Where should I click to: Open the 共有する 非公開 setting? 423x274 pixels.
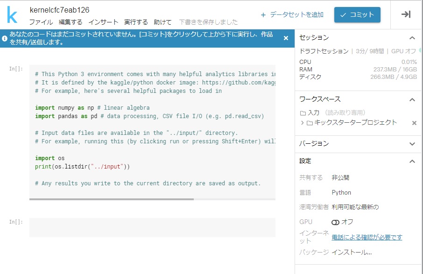point(340,177)
